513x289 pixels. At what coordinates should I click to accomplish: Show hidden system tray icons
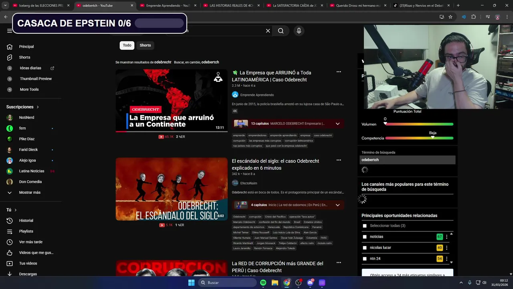coord(461,283)
